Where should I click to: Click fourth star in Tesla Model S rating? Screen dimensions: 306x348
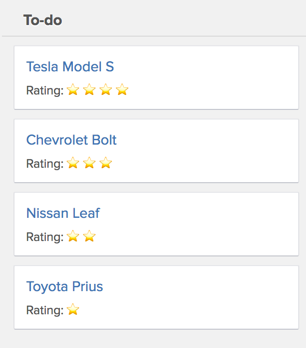122,90
